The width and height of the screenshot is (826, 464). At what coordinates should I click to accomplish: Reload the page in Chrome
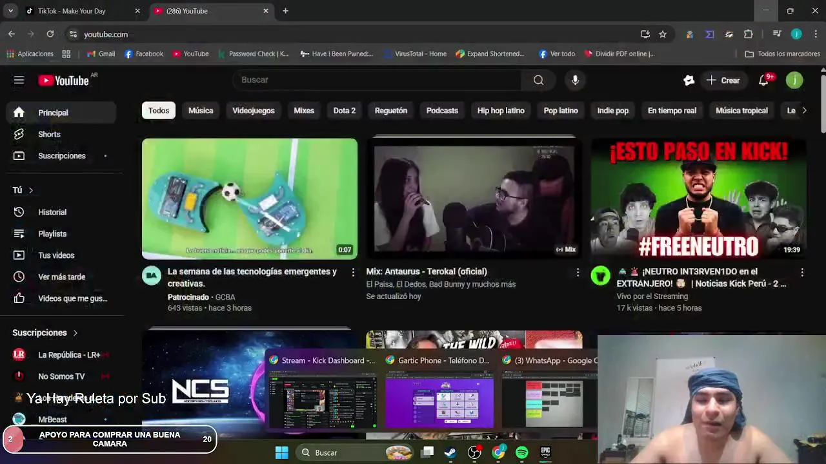pyautogui.click(x=50, y=34)
